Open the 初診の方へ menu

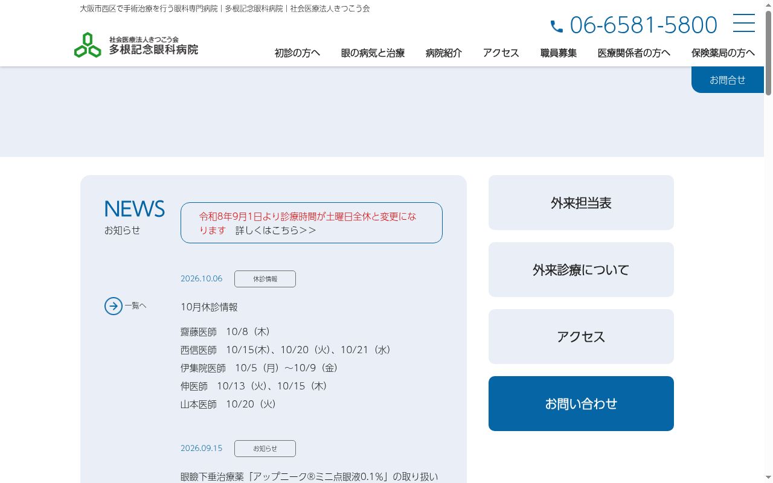[297, 53]
